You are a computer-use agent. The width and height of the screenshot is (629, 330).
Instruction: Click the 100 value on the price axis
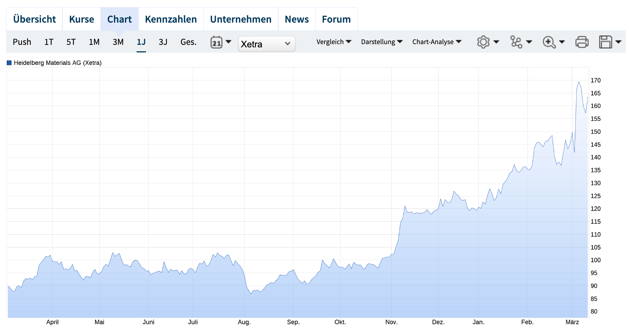[x=595, y=260]
